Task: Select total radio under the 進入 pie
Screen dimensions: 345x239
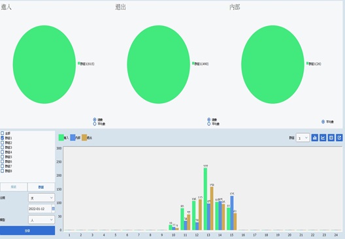Action: point(95,119)
